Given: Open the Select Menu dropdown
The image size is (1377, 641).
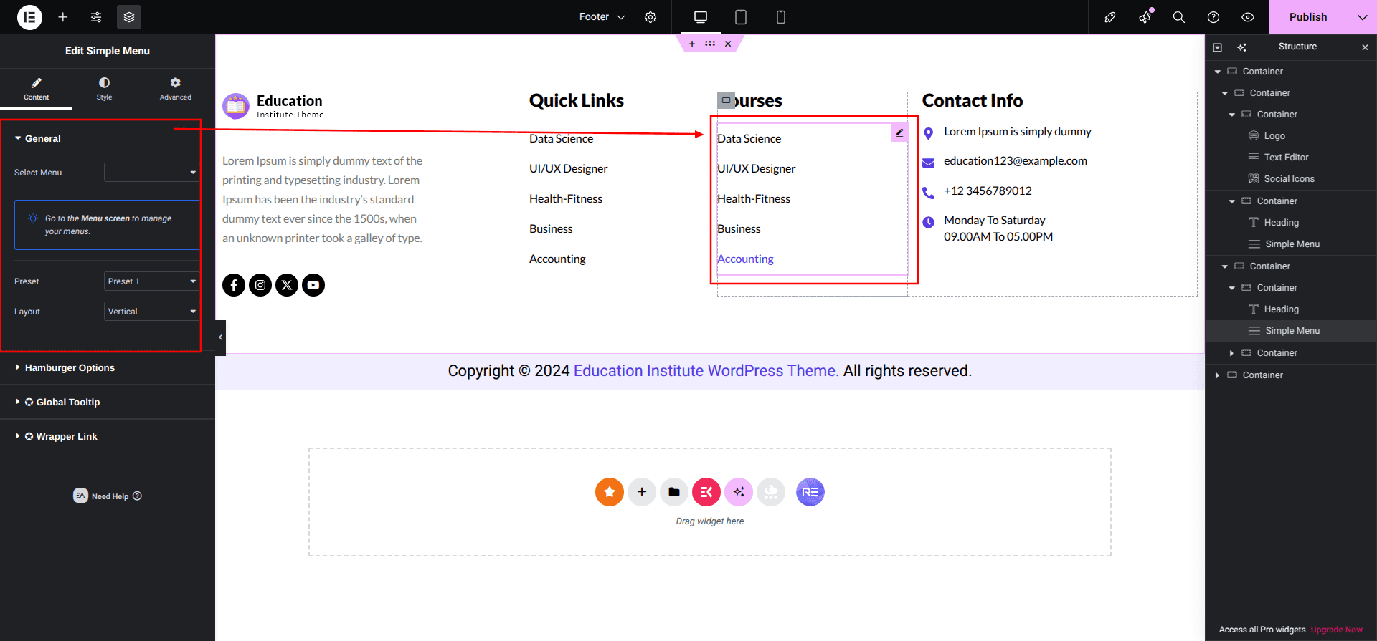Looking at the screenshot, I should click(x=152, y=173).
